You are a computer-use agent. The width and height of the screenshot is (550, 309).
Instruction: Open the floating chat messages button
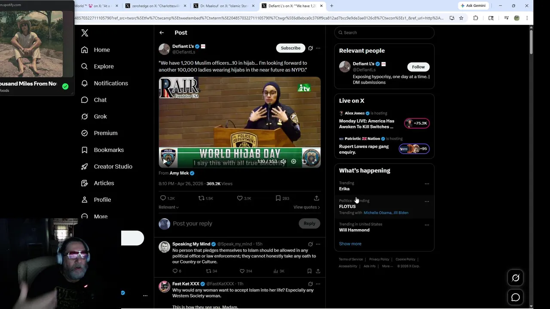[x=516, y=297]
